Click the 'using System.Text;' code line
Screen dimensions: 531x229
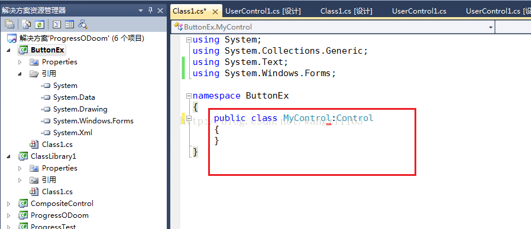click(x=240, y=62)
